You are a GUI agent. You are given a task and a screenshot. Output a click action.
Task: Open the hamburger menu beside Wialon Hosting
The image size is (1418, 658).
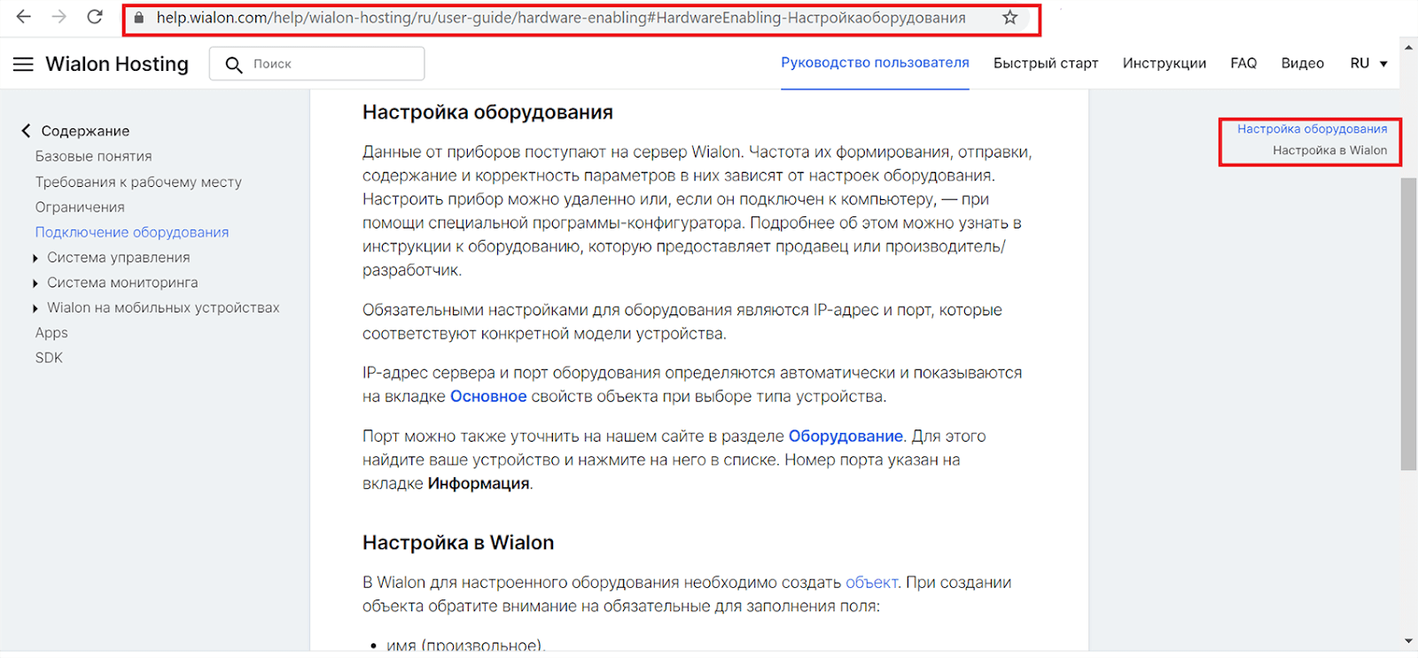(23, 64)
